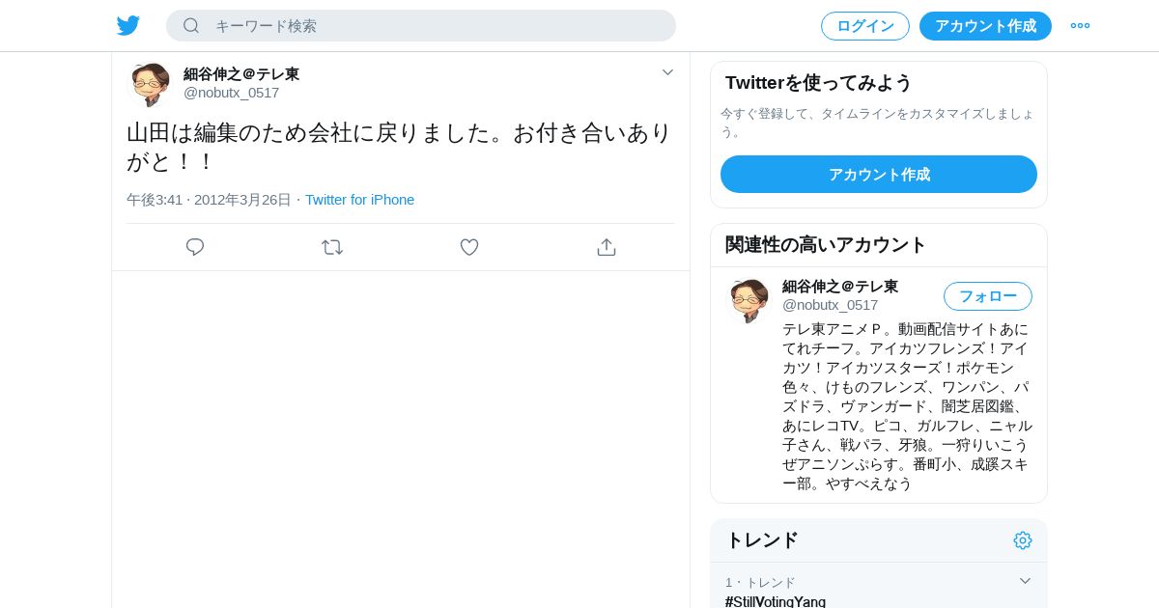The image size is (1159, 608).
Task: Click the header アカウント作成 button
Action: tap(985, 26)
